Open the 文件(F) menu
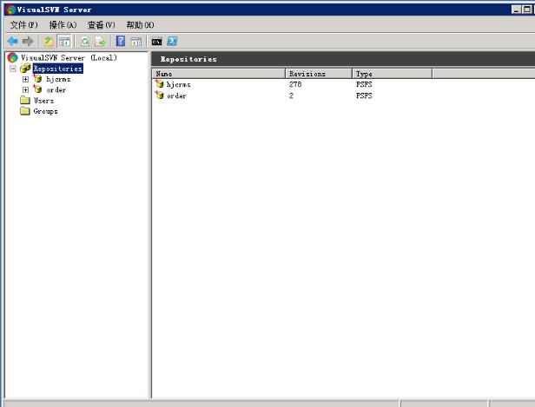535x407 pixels. click(24, 25)
